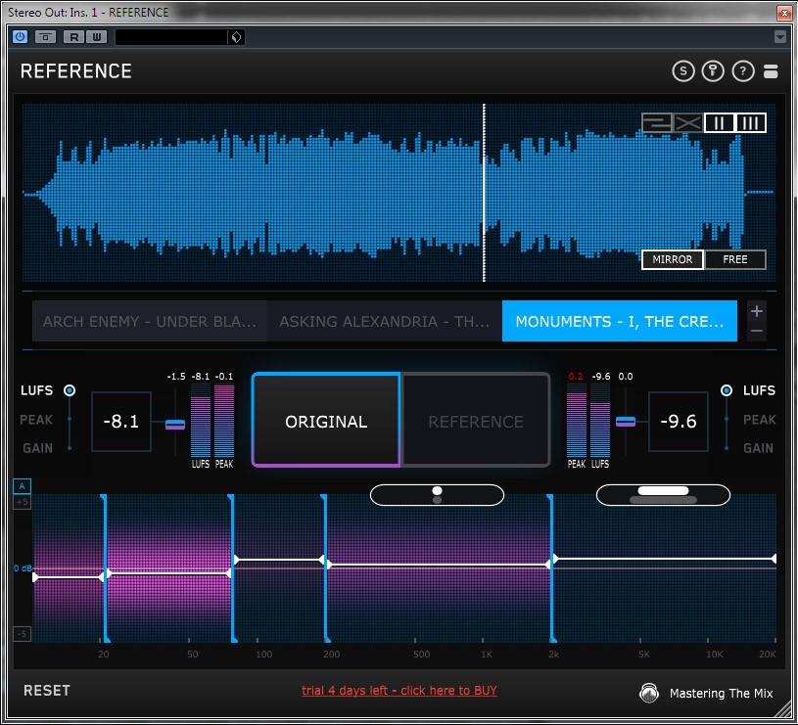
Task: Click the right -9.6 value box
Action: point(679,422)
